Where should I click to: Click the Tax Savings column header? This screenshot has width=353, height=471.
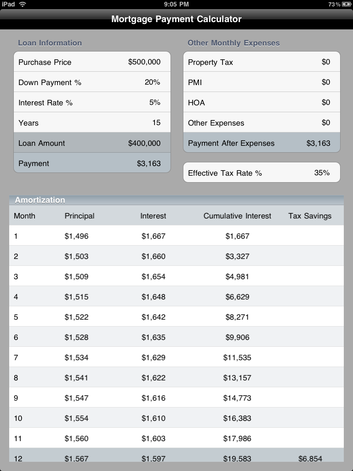click(309, 216)
